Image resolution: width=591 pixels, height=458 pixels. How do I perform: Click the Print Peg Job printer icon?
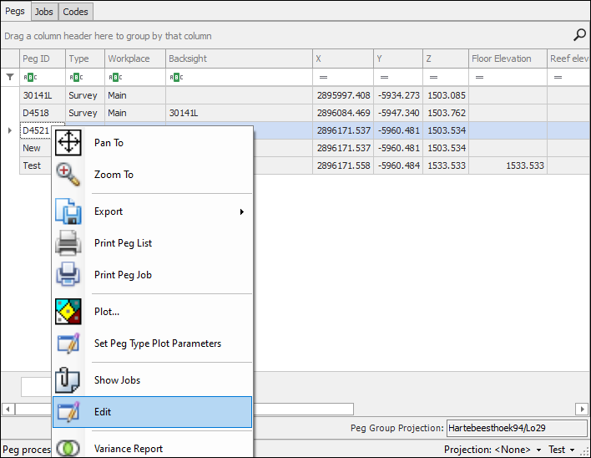tap(68, 275)
